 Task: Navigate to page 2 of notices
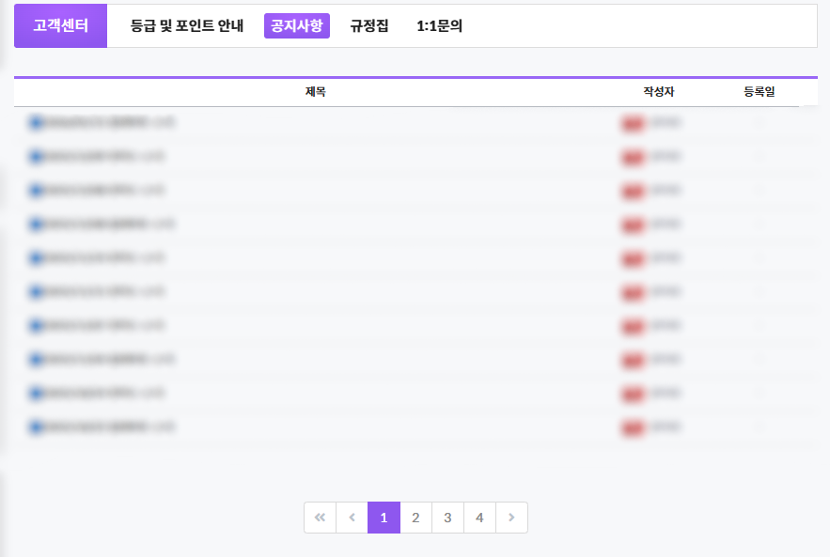415,518
